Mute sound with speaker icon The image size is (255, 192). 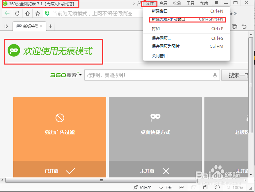[x=217, y=187]
